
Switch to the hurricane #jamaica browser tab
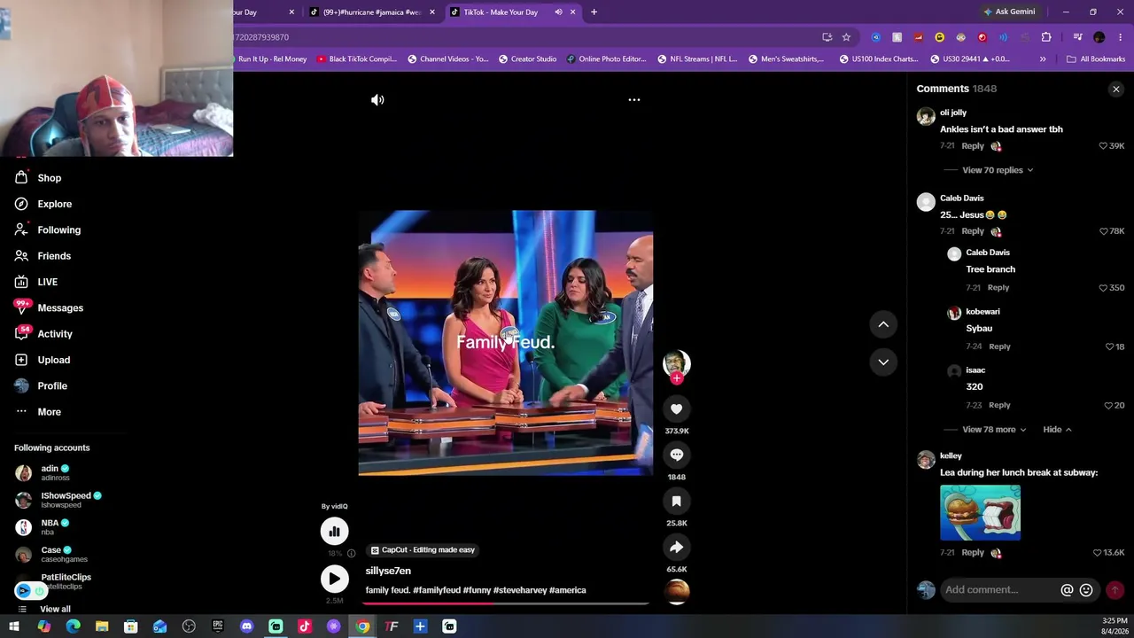click(371, 12)
